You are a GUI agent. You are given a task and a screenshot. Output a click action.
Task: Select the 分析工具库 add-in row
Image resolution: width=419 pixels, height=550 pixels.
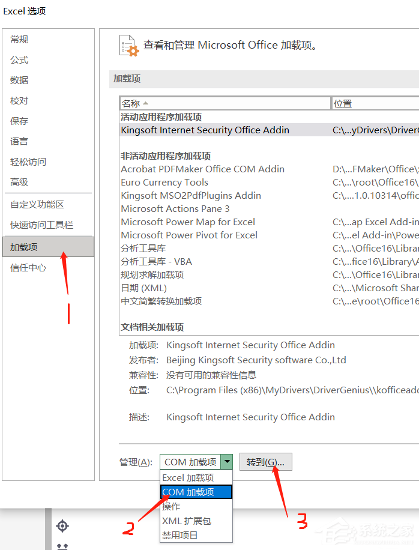(269, 249)
